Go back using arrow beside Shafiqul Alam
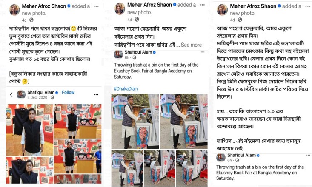 (x=11, y=95)
